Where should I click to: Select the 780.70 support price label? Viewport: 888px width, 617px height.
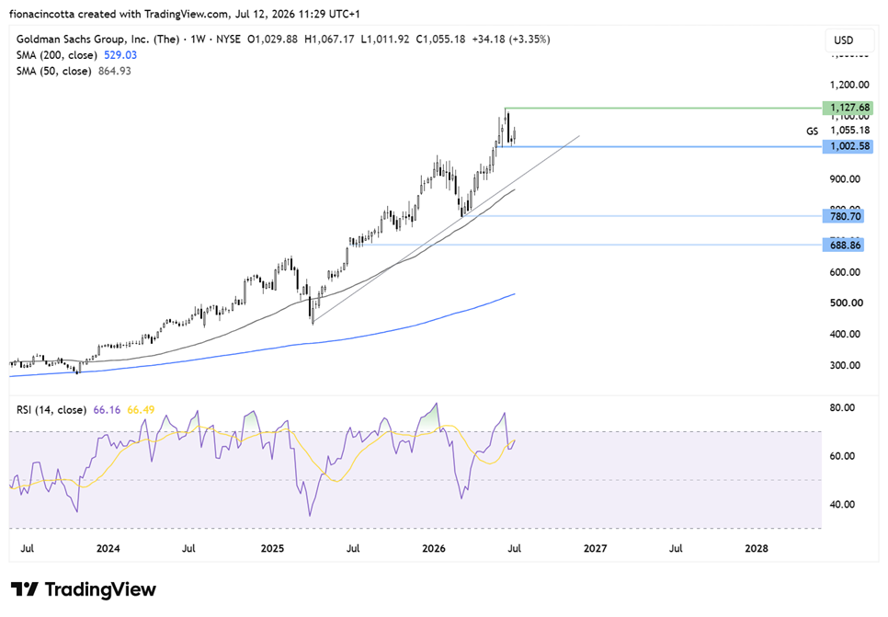pyautogui.click(x=843, y=216)
